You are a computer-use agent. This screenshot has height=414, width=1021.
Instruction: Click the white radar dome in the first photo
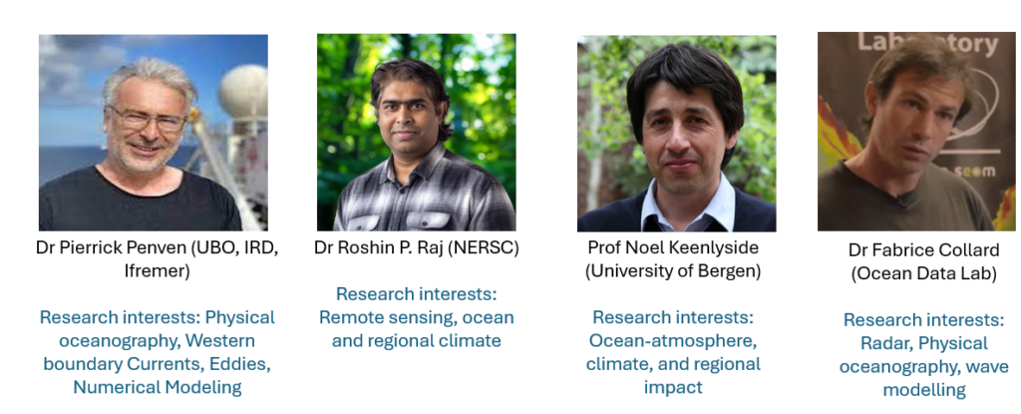coord(243,92)
